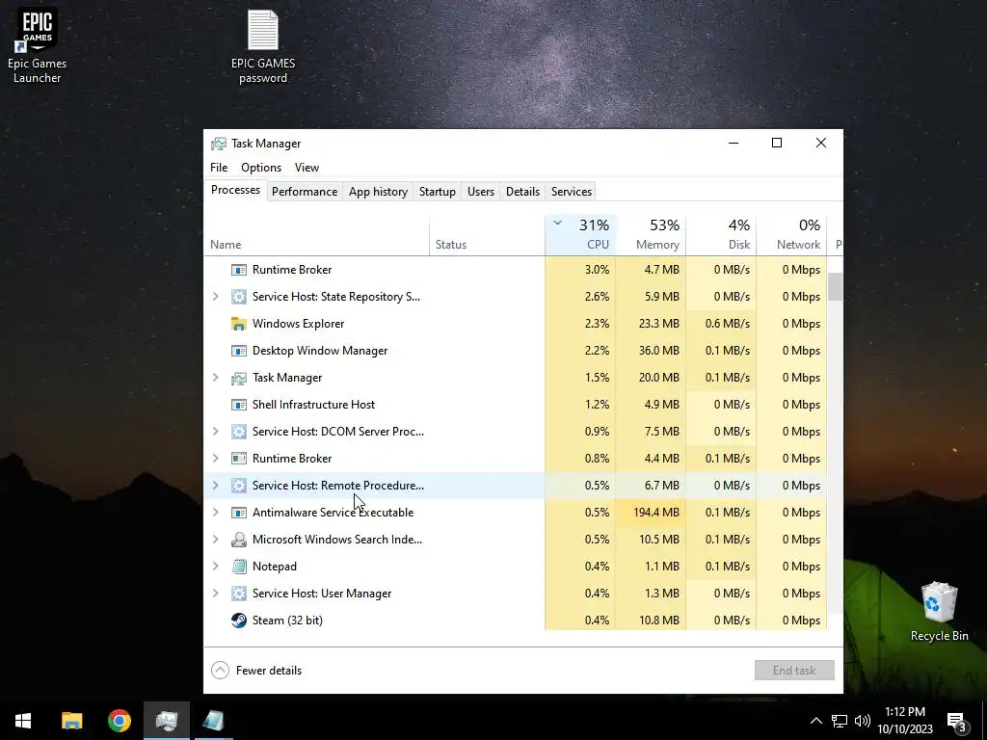Screen dimensions: 987x740
Task: Switch to the App history tab
Action: pos(378,192)
